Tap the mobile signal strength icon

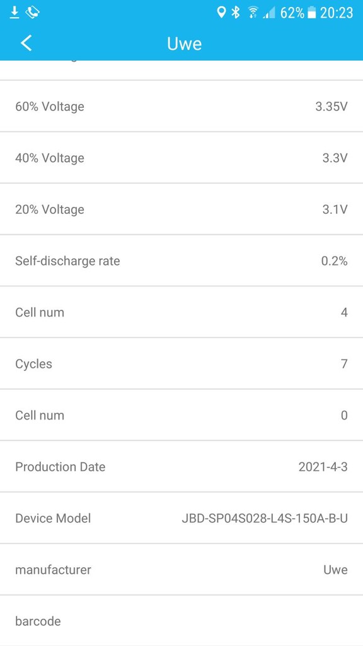[x=269, y=14]
